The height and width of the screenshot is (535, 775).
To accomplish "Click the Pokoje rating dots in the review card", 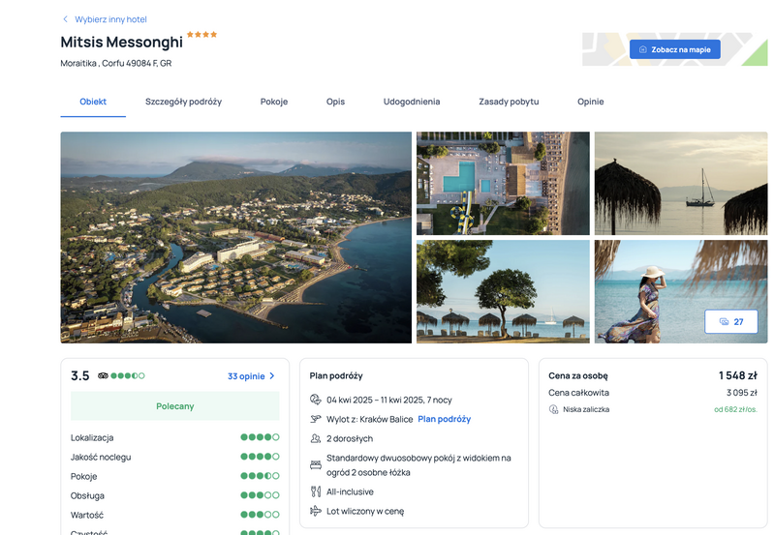I will click(260, 476).
